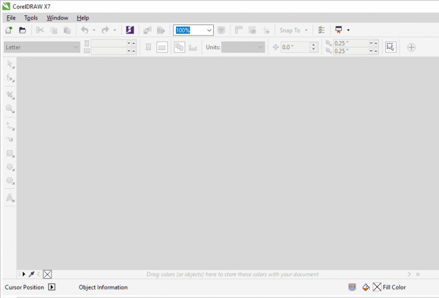Toggle Show guidelines icon

(266, 30)
